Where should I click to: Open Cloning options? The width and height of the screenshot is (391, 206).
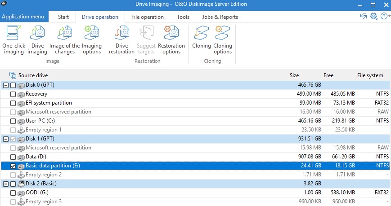click(x=223, y=40)
